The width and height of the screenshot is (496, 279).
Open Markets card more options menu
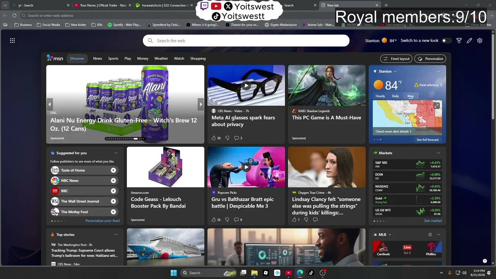coord(438,153)
